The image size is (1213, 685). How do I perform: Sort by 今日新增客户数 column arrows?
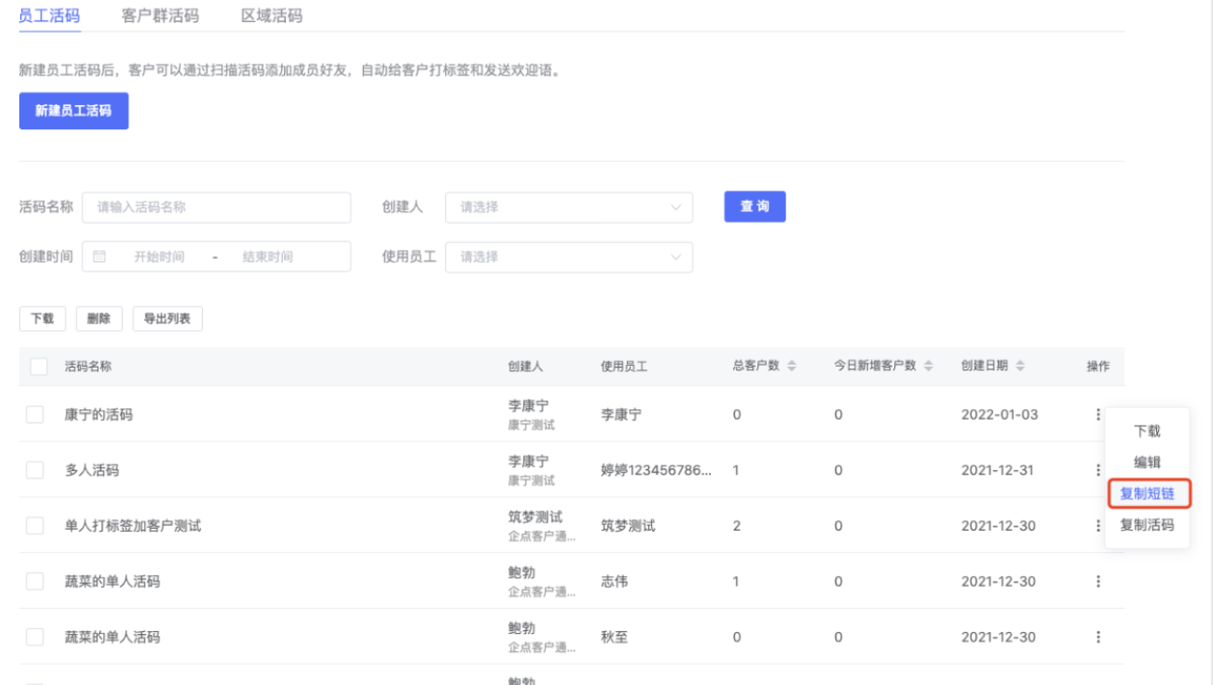pyautogui.click(x=929, y=367)
